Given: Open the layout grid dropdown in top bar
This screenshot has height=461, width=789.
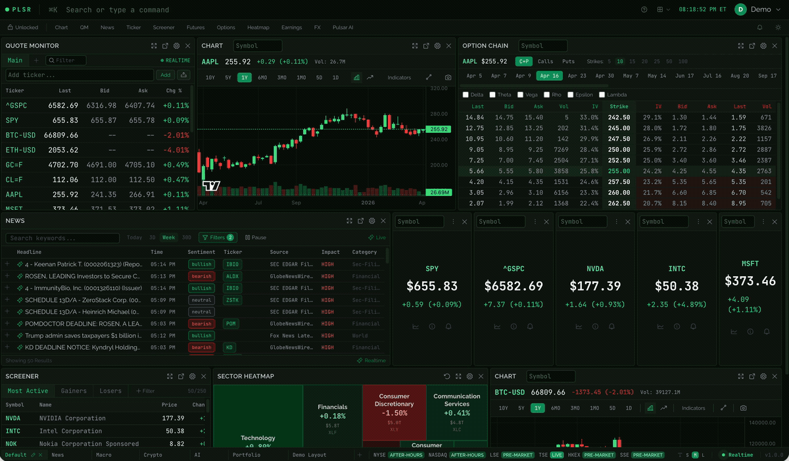Looking at the screenshot, I should tap(663, 9).
